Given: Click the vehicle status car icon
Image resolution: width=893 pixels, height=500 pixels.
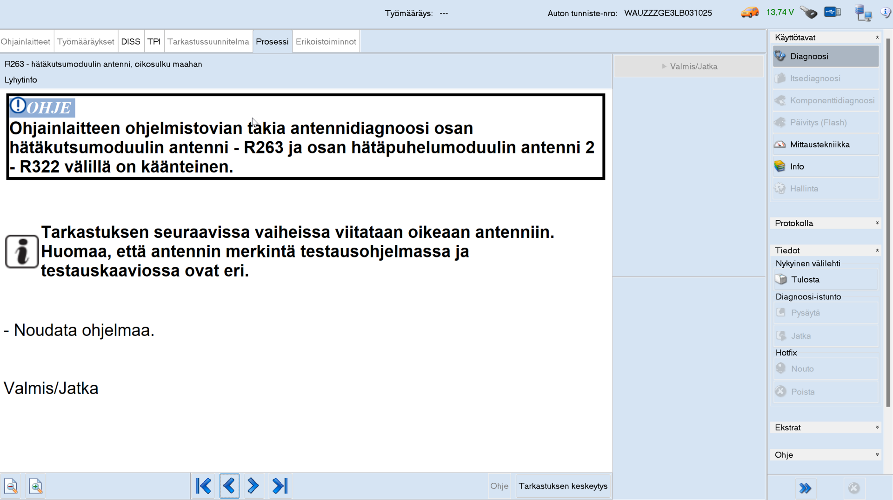Looking at the screenshot, I should coord(749,13).
